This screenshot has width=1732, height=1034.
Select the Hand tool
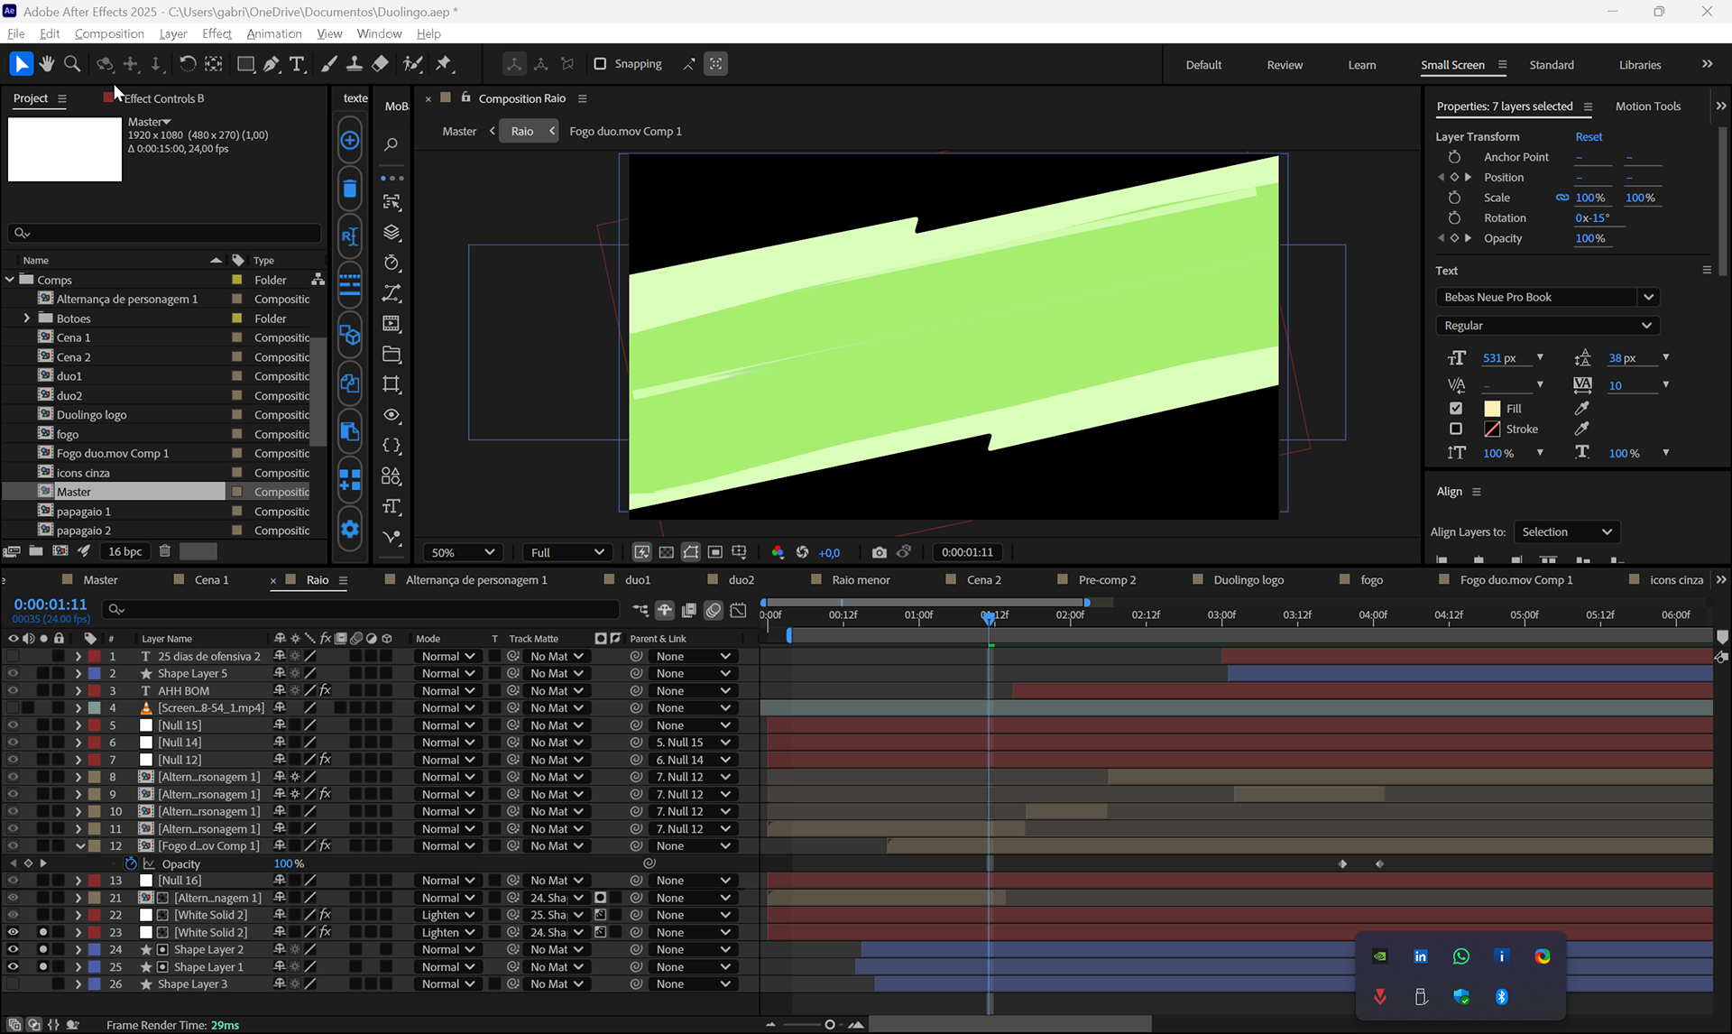click(x=46, y=64)
